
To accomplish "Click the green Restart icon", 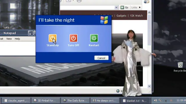I will 94,38.
